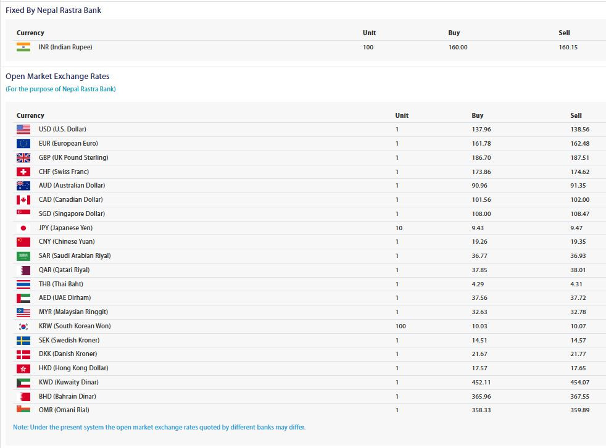Screen dimensions: 606x448
Task: Select the BHD sell rate 367.55
Action: click(x=579, y=397)
